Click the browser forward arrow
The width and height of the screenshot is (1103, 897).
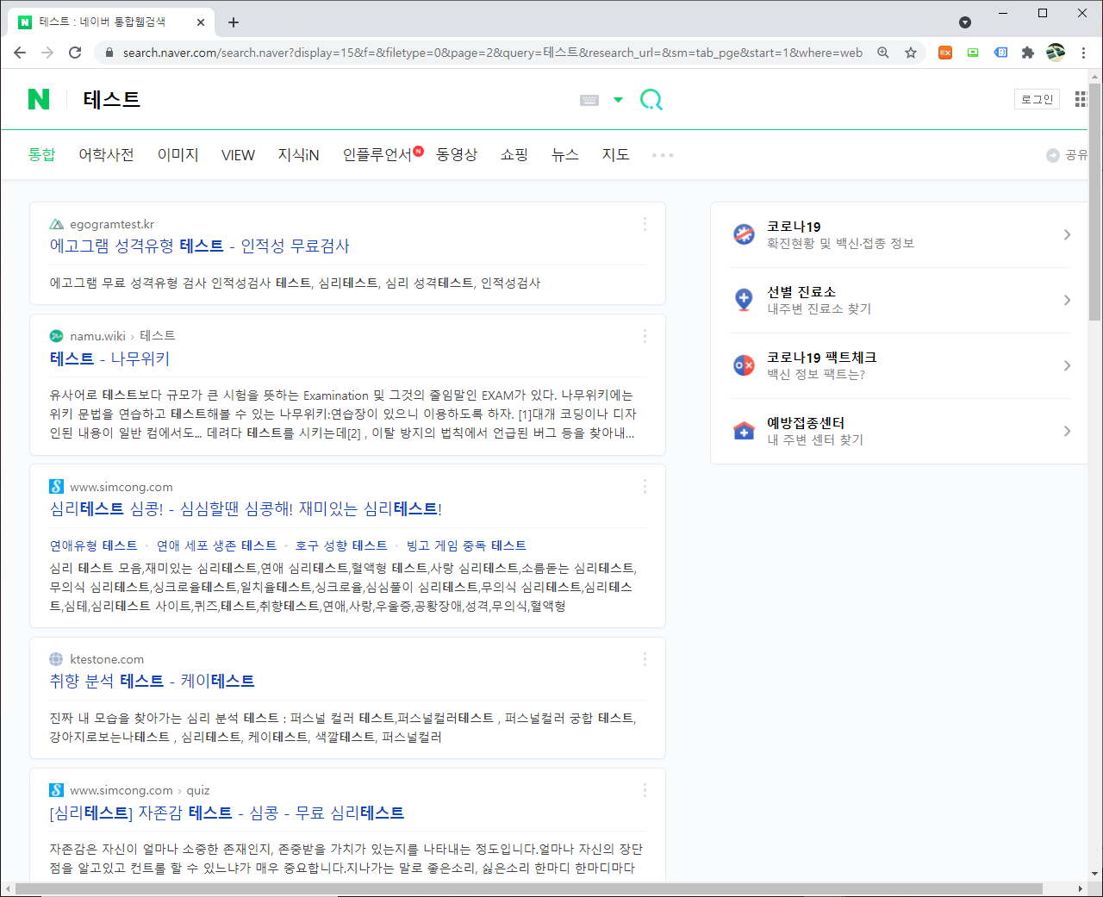click(x=47, y=53)
